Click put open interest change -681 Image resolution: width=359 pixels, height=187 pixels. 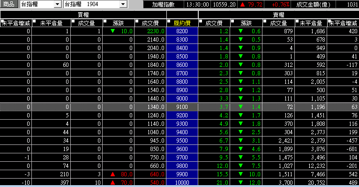pos(352,149)
